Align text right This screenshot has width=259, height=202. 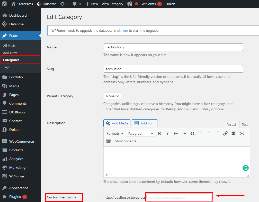[x=217, y=133]
